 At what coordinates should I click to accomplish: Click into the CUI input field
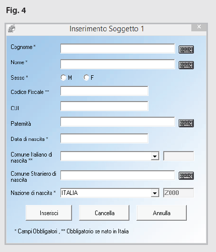104,106
